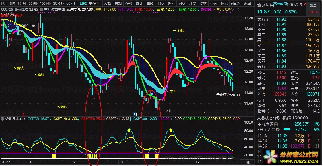Image resolution: width=323 pixels, height=166 pixels.
Task: Click the ¥ icon next to 卖五
Action: 267,19
